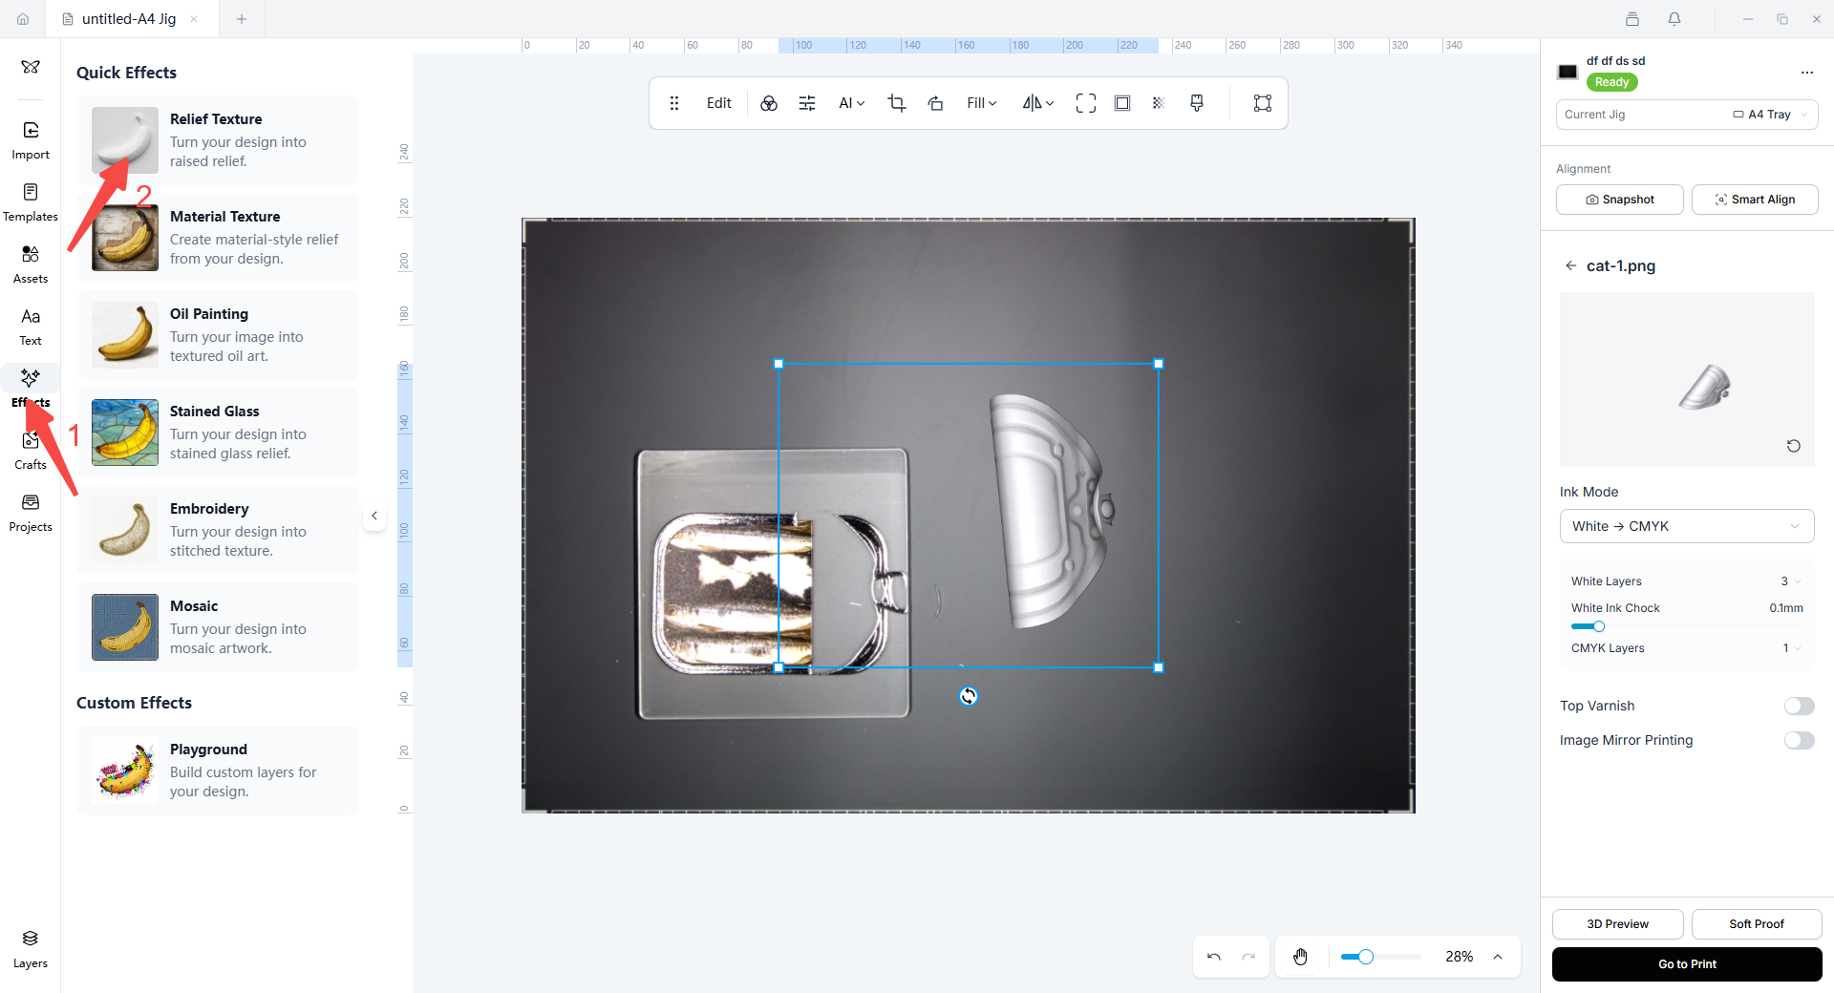Viewport: 1834px width, 993px height.
Task: Open the Templates panel
Action: (x=31, y=202)
